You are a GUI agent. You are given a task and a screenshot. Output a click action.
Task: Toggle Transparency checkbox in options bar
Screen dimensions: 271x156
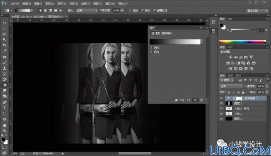(155, 10)
